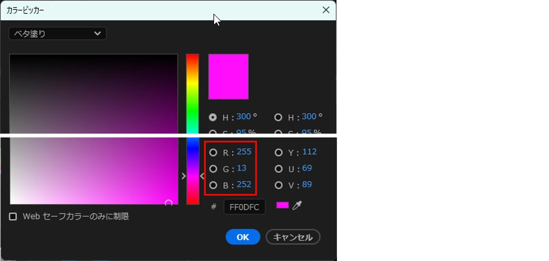Click the U value 69

click(x=307, y=168)
